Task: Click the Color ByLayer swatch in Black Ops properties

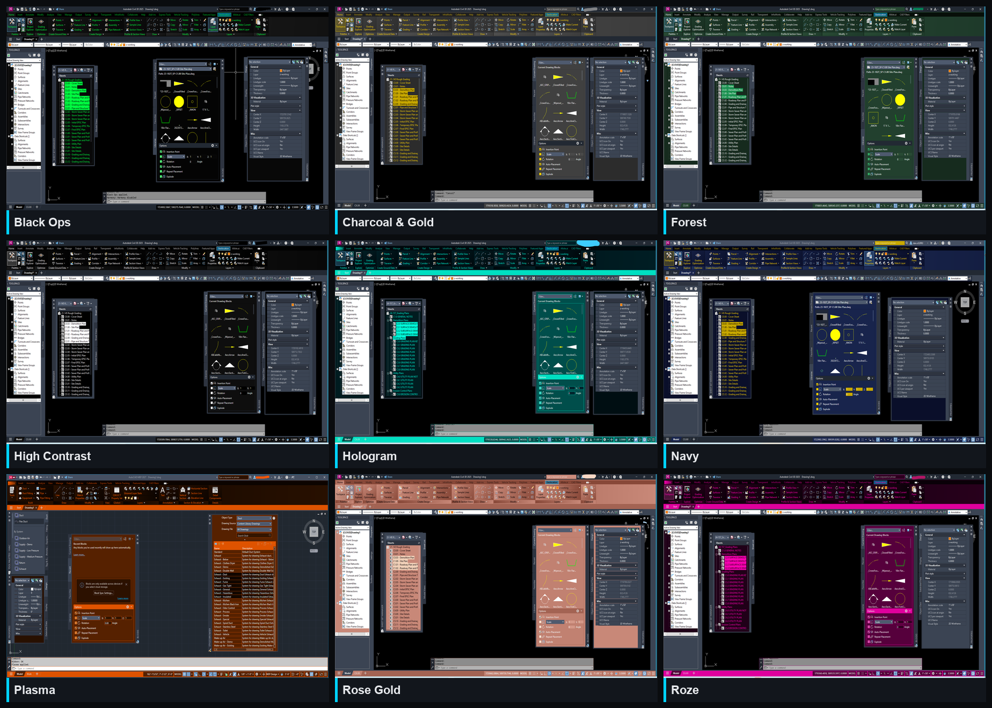Action: (281, 71)
